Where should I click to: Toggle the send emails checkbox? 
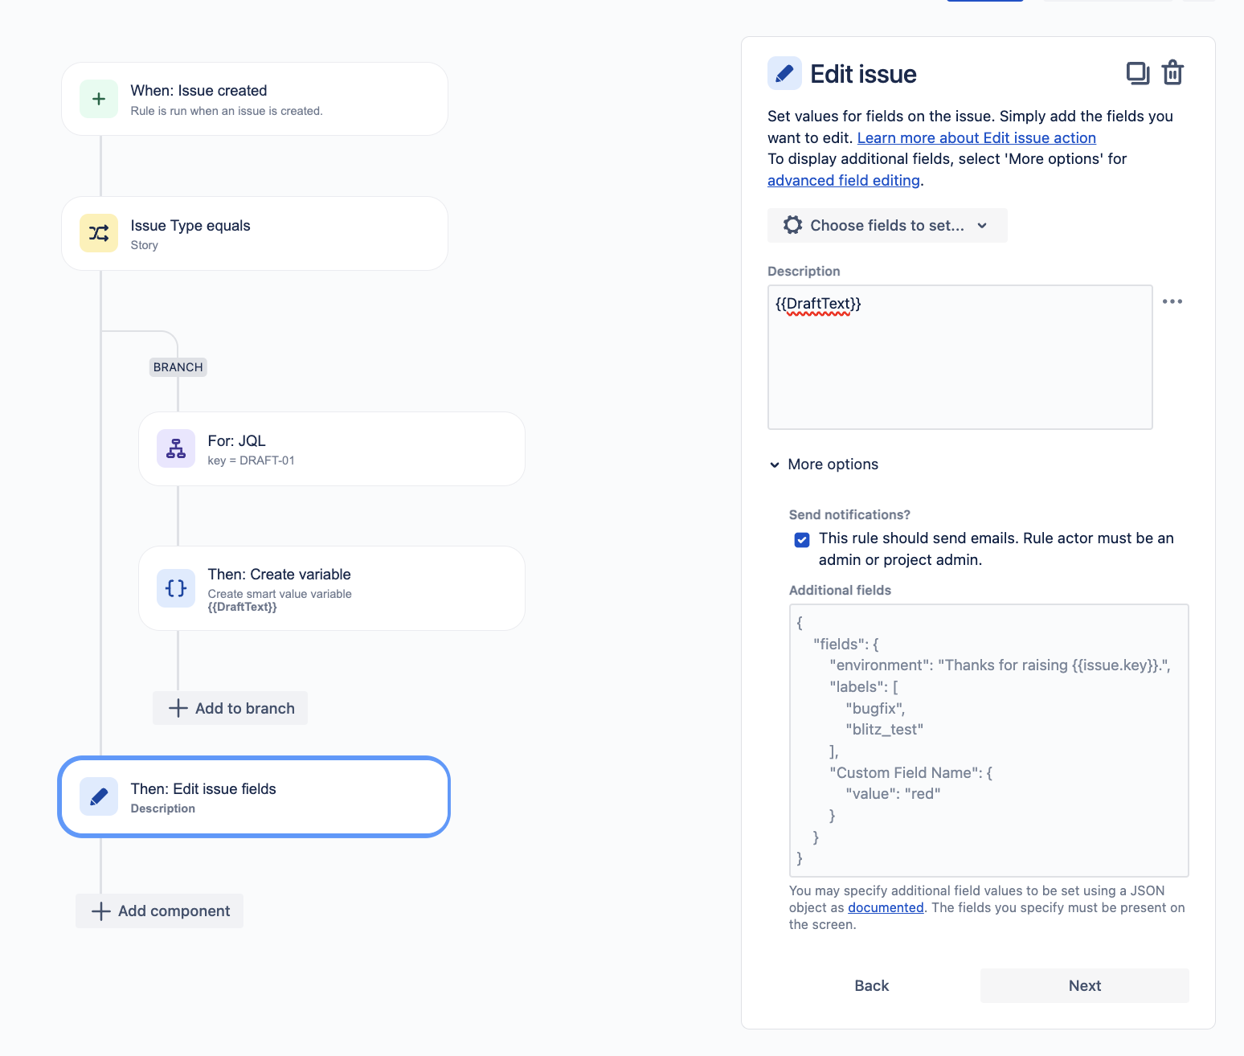pyautogui.click(x=802, y=539)
